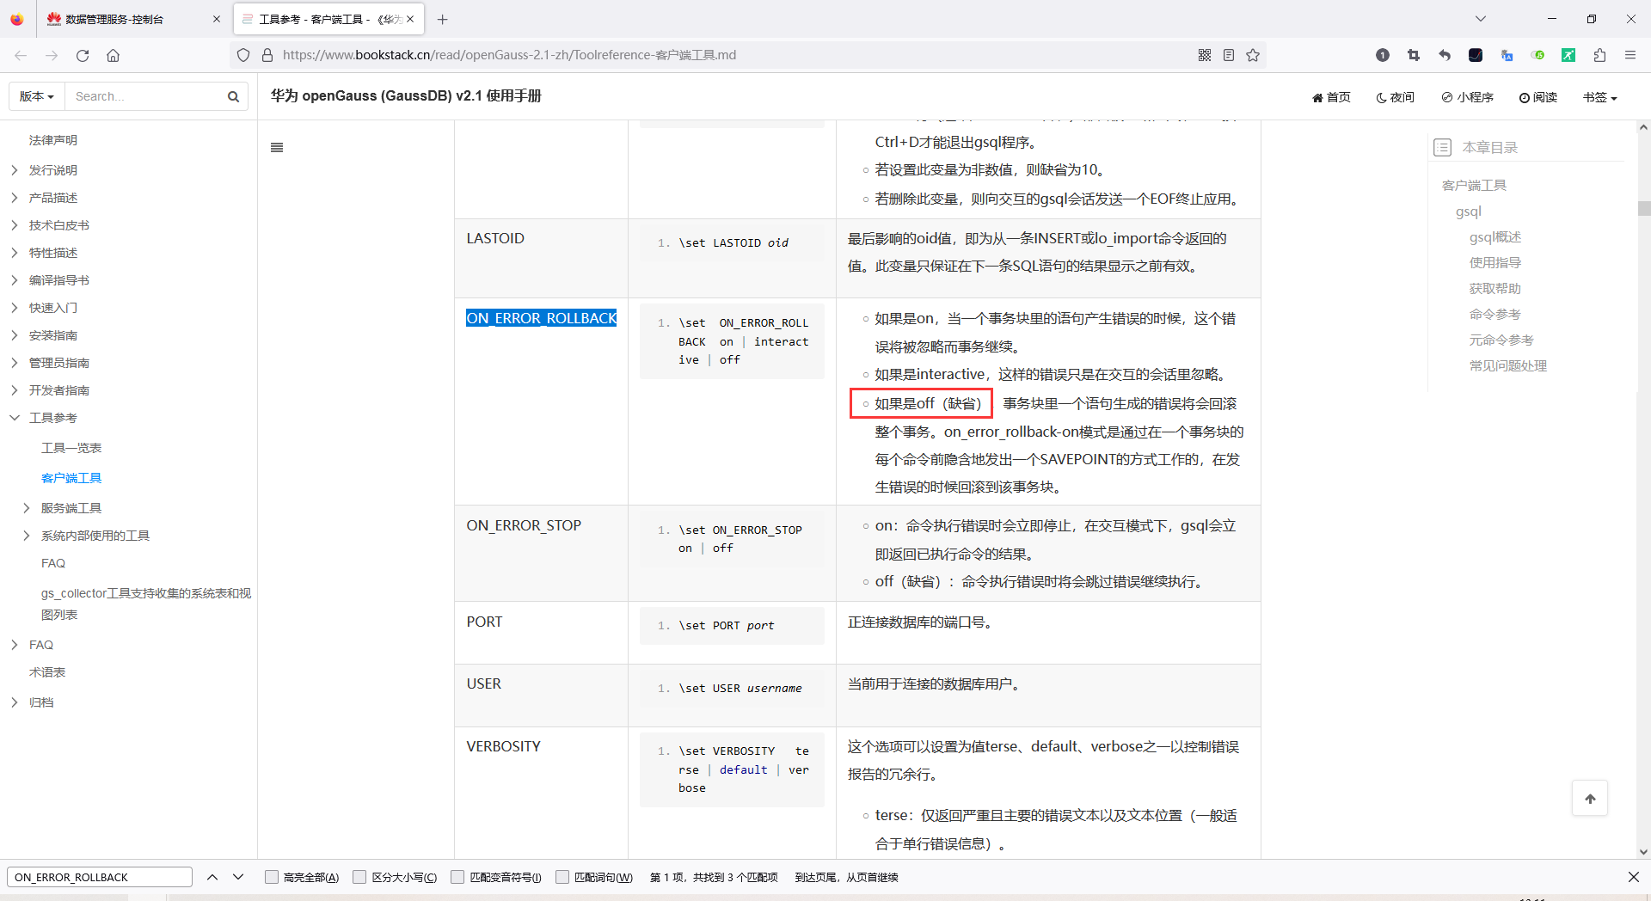Switch to night mode via 夜间 icon
This screenshot has width=1651, height=901.
click(x=1395, y=97)
